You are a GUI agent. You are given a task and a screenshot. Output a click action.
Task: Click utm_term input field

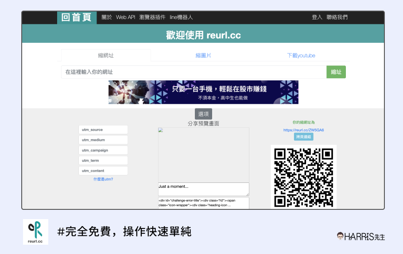point(103,160)
